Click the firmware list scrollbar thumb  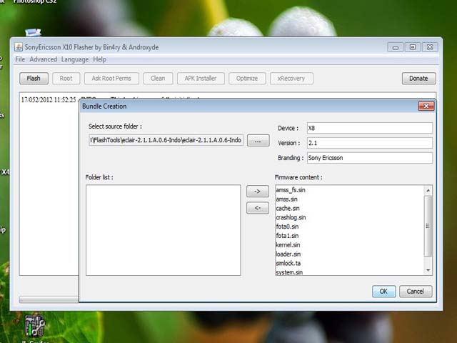coord(428,226)
